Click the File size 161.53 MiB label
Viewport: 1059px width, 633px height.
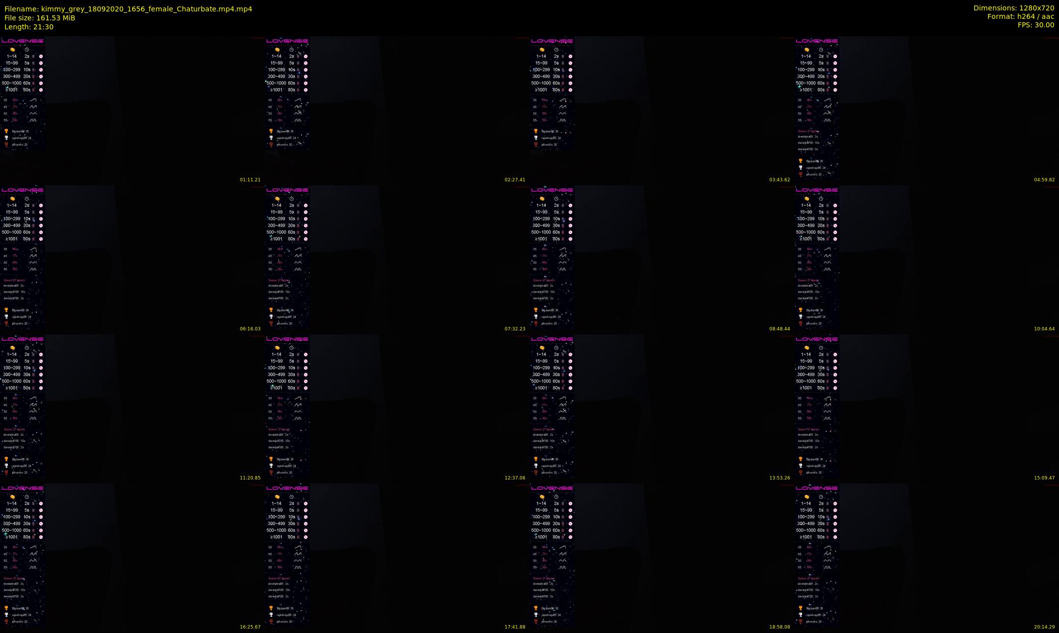click(x=40, y=18)
